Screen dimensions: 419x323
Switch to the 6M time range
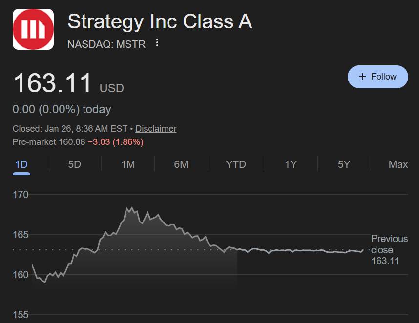[181, 164]
